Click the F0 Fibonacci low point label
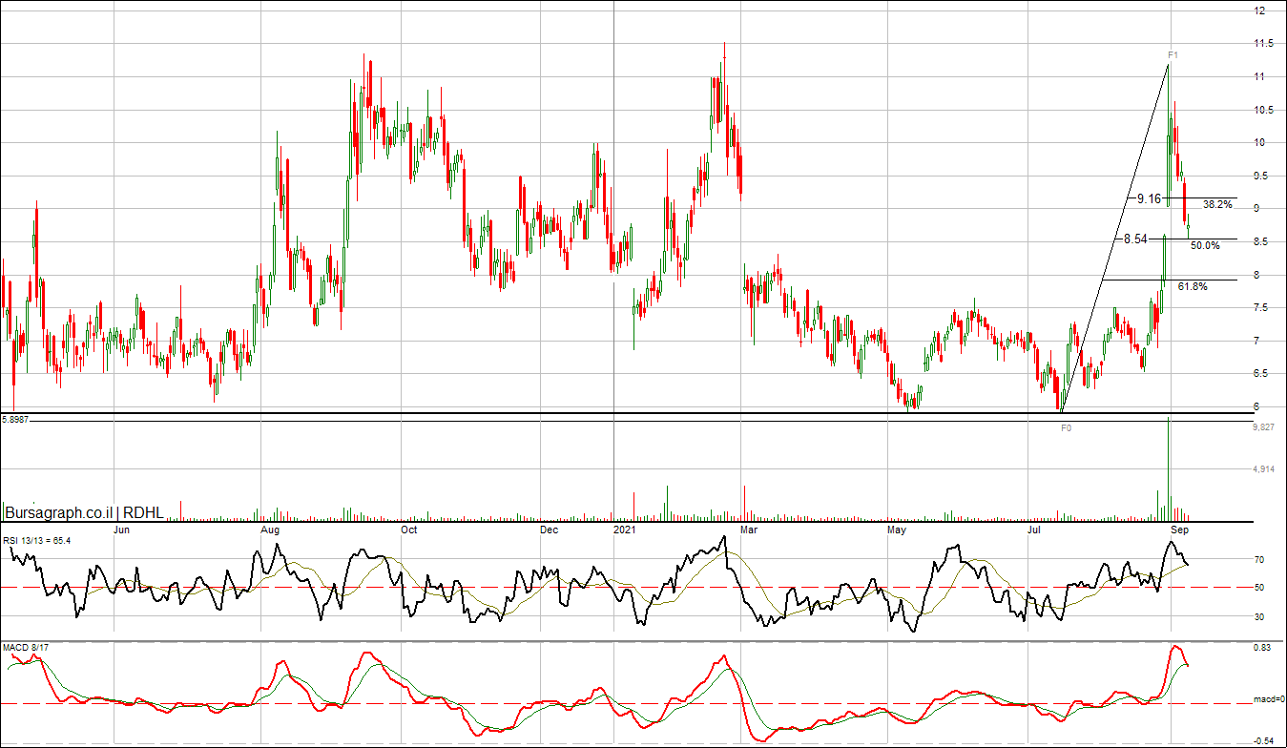The image size is (1287, 748). (1067, 428)
